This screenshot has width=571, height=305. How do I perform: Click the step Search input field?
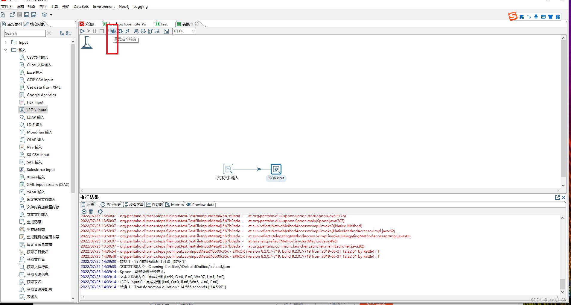(25, 34)
